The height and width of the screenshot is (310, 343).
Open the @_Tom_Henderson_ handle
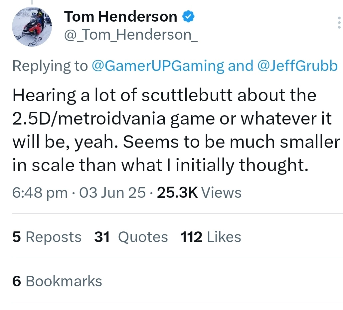tap(130, 34)
